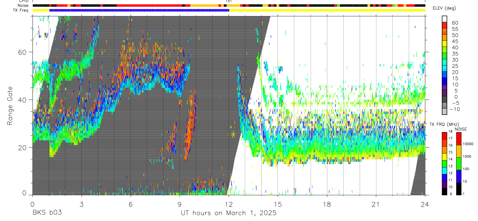Screen dimensions: 478x221
Task: Click the x-axis tick label '9'
Action: (x=179, y=204)
